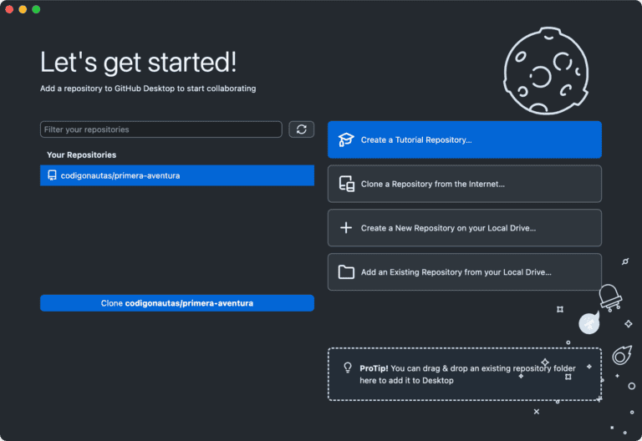The width and height of the screenshot is (642, 441).
Task: Choose Clone a Repository from the Internet text
Action: point(432,184)
